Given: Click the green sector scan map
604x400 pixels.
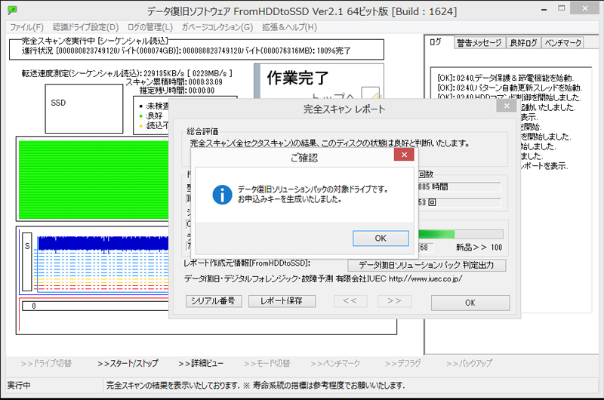Looking at the screenshot, I should point(94,180).
